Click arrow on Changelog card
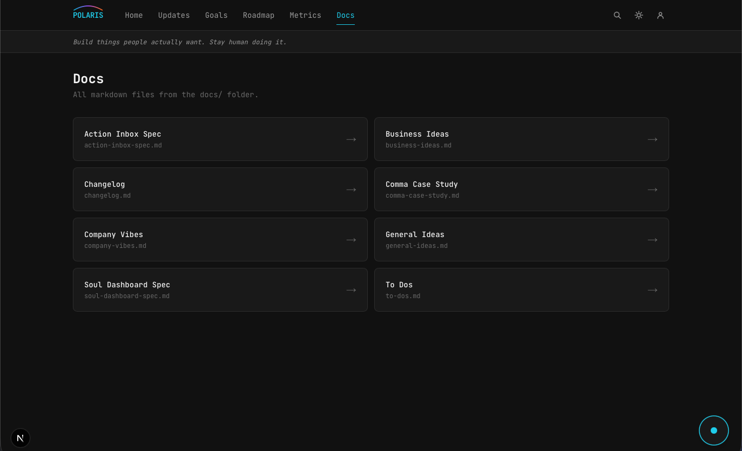This screenshot has height=451, width=742. (351, 190)
